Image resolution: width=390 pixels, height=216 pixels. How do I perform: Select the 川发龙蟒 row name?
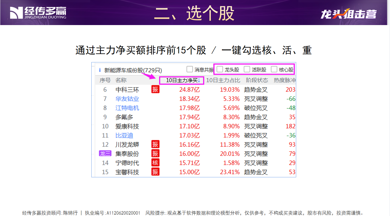point(127,145)
